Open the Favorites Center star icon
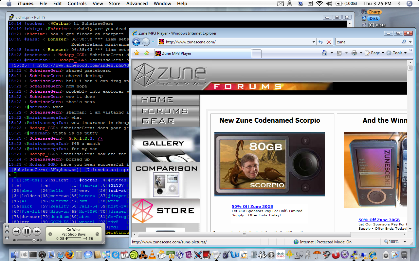Viewport: 419px width, 261px height. tap(137, 53)
